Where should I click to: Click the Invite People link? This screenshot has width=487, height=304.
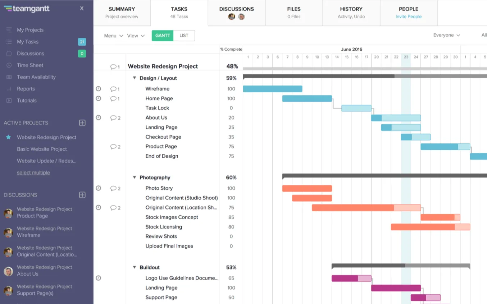tap(409, 17)
